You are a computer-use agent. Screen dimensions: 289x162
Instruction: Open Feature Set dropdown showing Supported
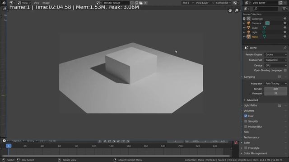[x=276, y=60]
